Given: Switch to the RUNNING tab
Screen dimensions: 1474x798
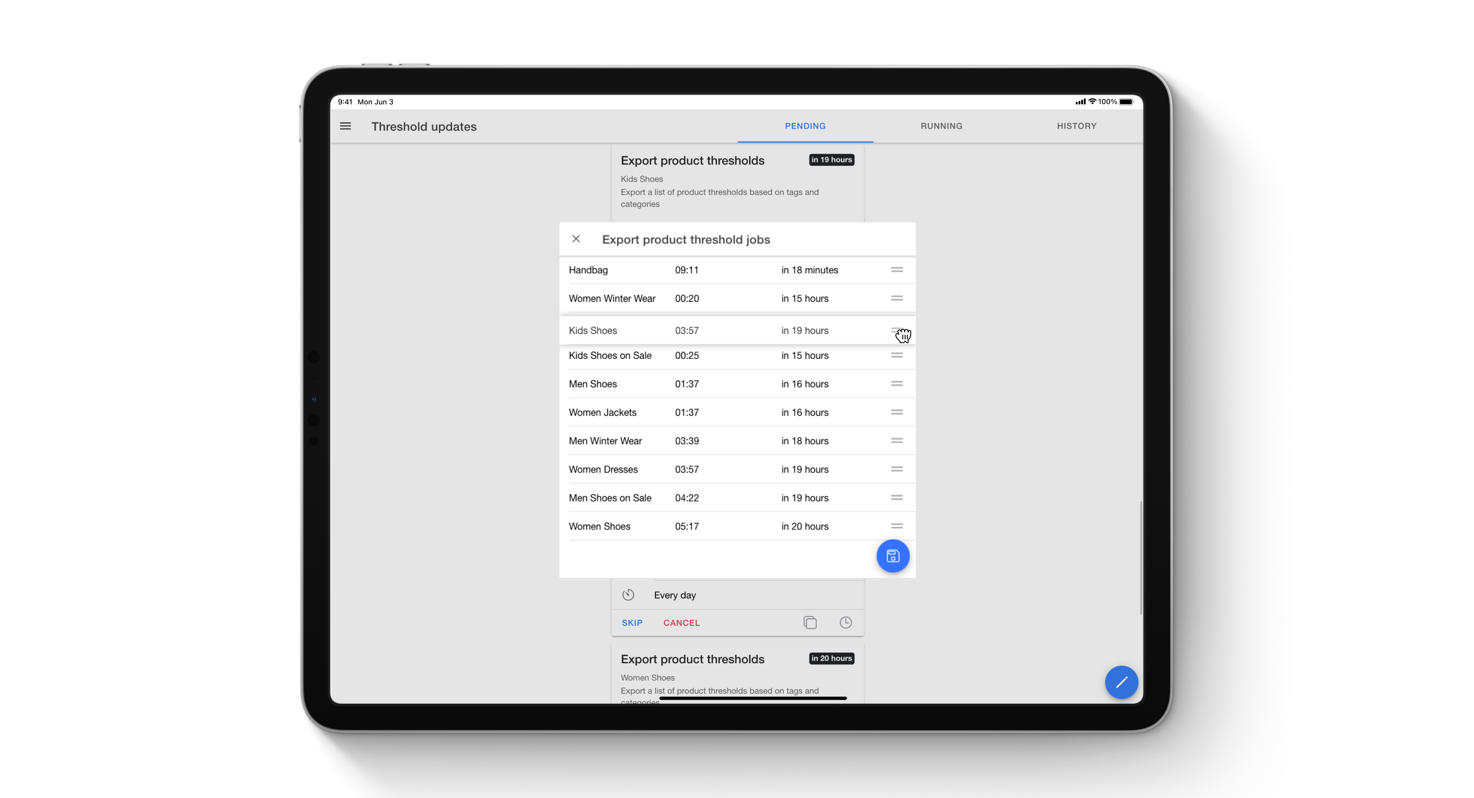Looking at the screenshot, I should pos(941,126).
